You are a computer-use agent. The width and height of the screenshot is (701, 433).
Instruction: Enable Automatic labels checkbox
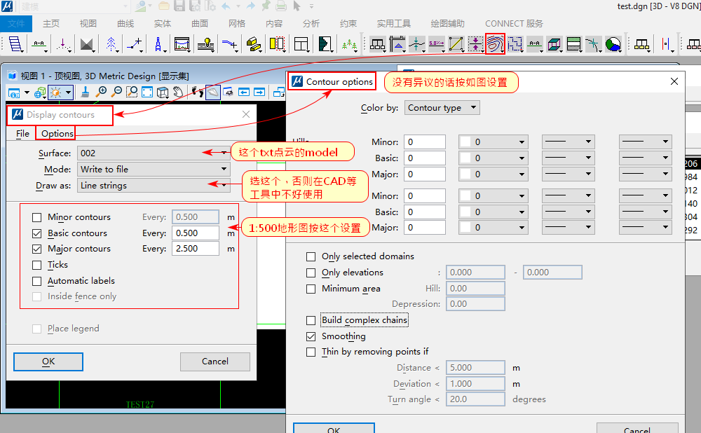coord(37,281)
